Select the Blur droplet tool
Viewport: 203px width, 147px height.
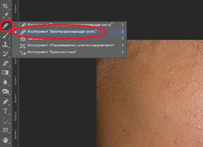[5, 82]
